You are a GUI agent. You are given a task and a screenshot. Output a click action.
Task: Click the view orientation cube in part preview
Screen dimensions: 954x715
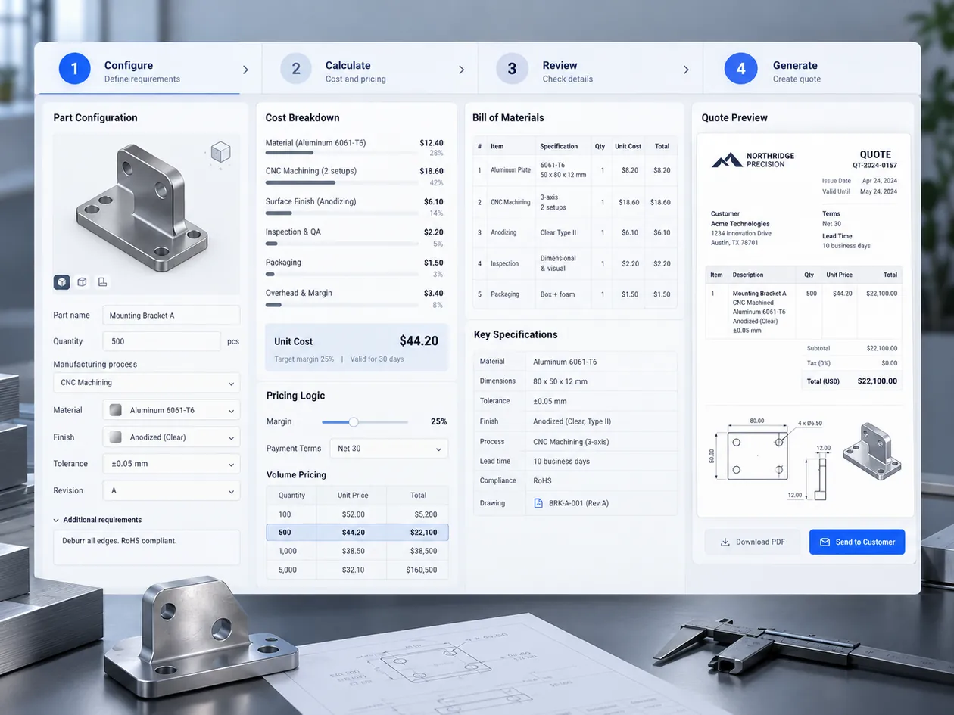click(x=220, y=152)
